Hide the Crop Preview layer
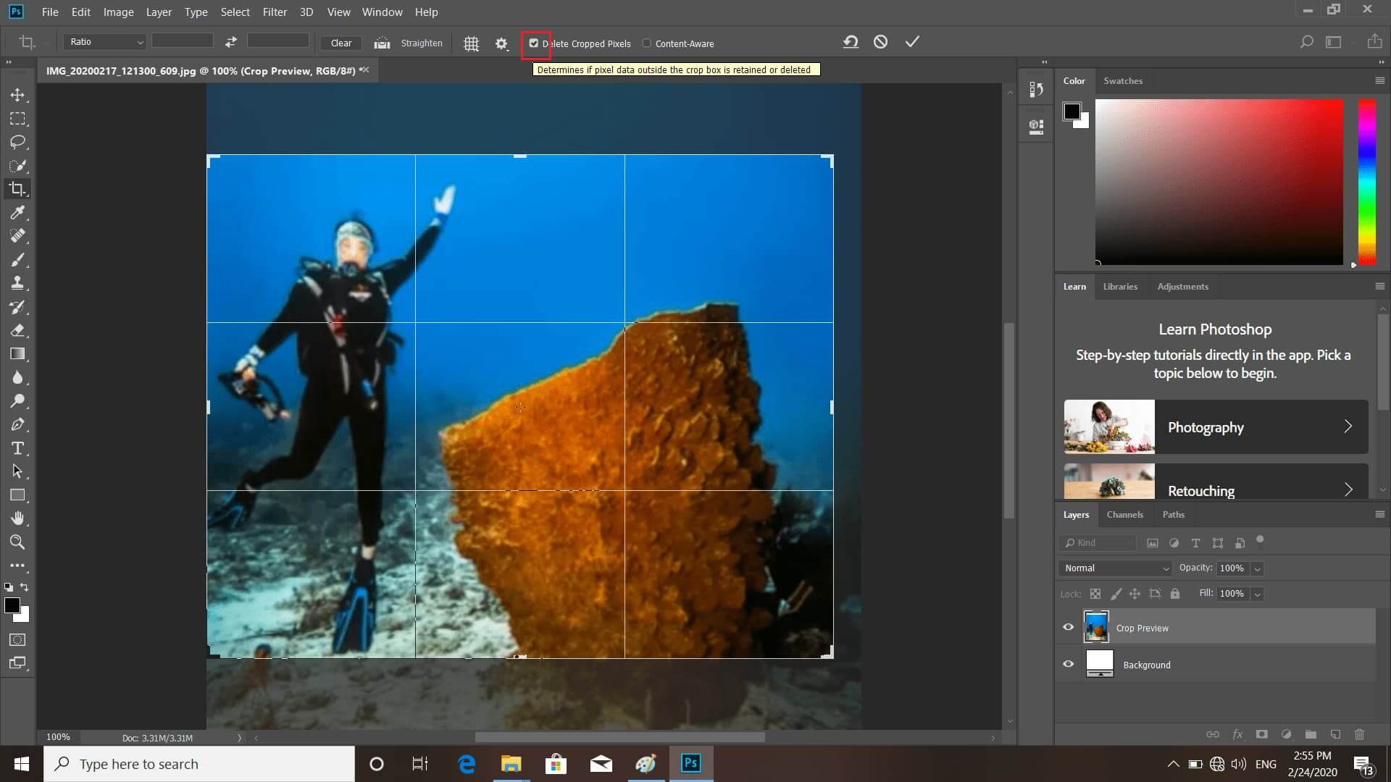1391x782 pixels. point(1068,627)
